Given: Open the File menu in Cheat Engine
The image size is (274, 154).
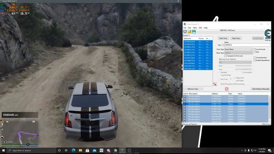Looking at the screenshot, I should tap(185, 28).
